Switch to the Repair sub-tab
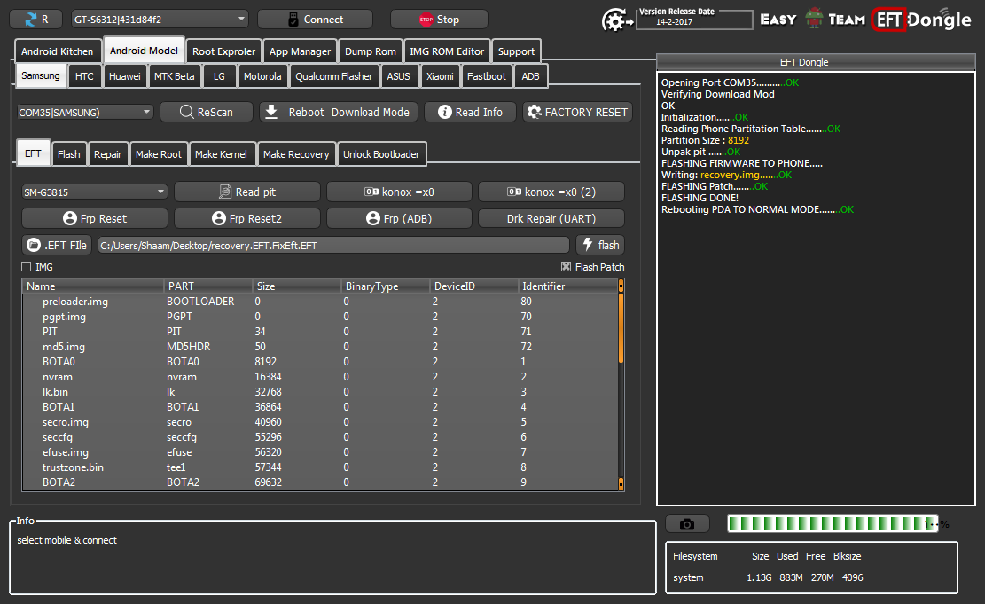 [x=107, y=154]
